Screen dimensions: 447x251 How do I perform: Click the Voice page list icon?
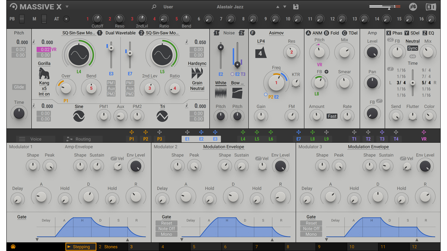click(22, 139)
